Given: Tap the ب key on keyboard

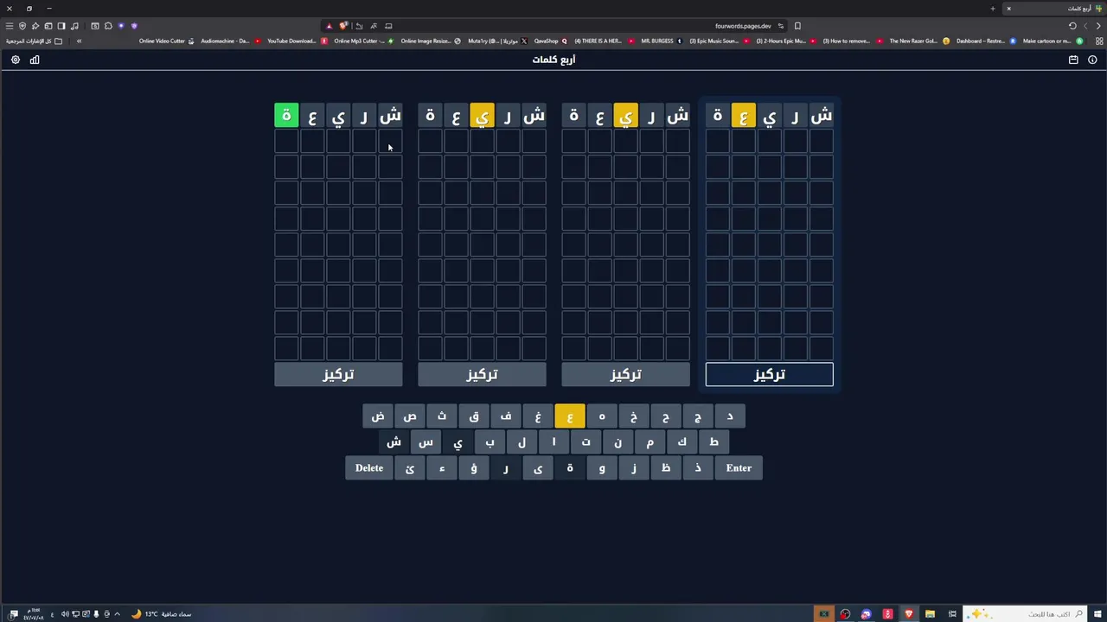Looking at the screenshot, I should pos(490,442).
